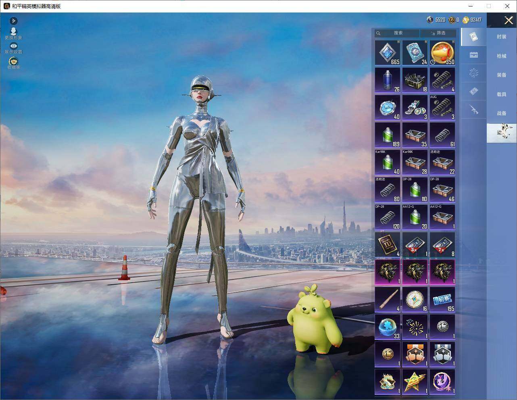Open the 筛选 filter dropdown

point(438,33)
